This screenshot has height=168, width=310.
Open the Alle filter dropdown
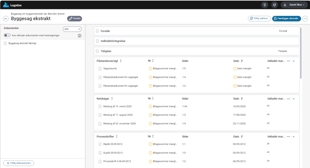pos(72,29)
